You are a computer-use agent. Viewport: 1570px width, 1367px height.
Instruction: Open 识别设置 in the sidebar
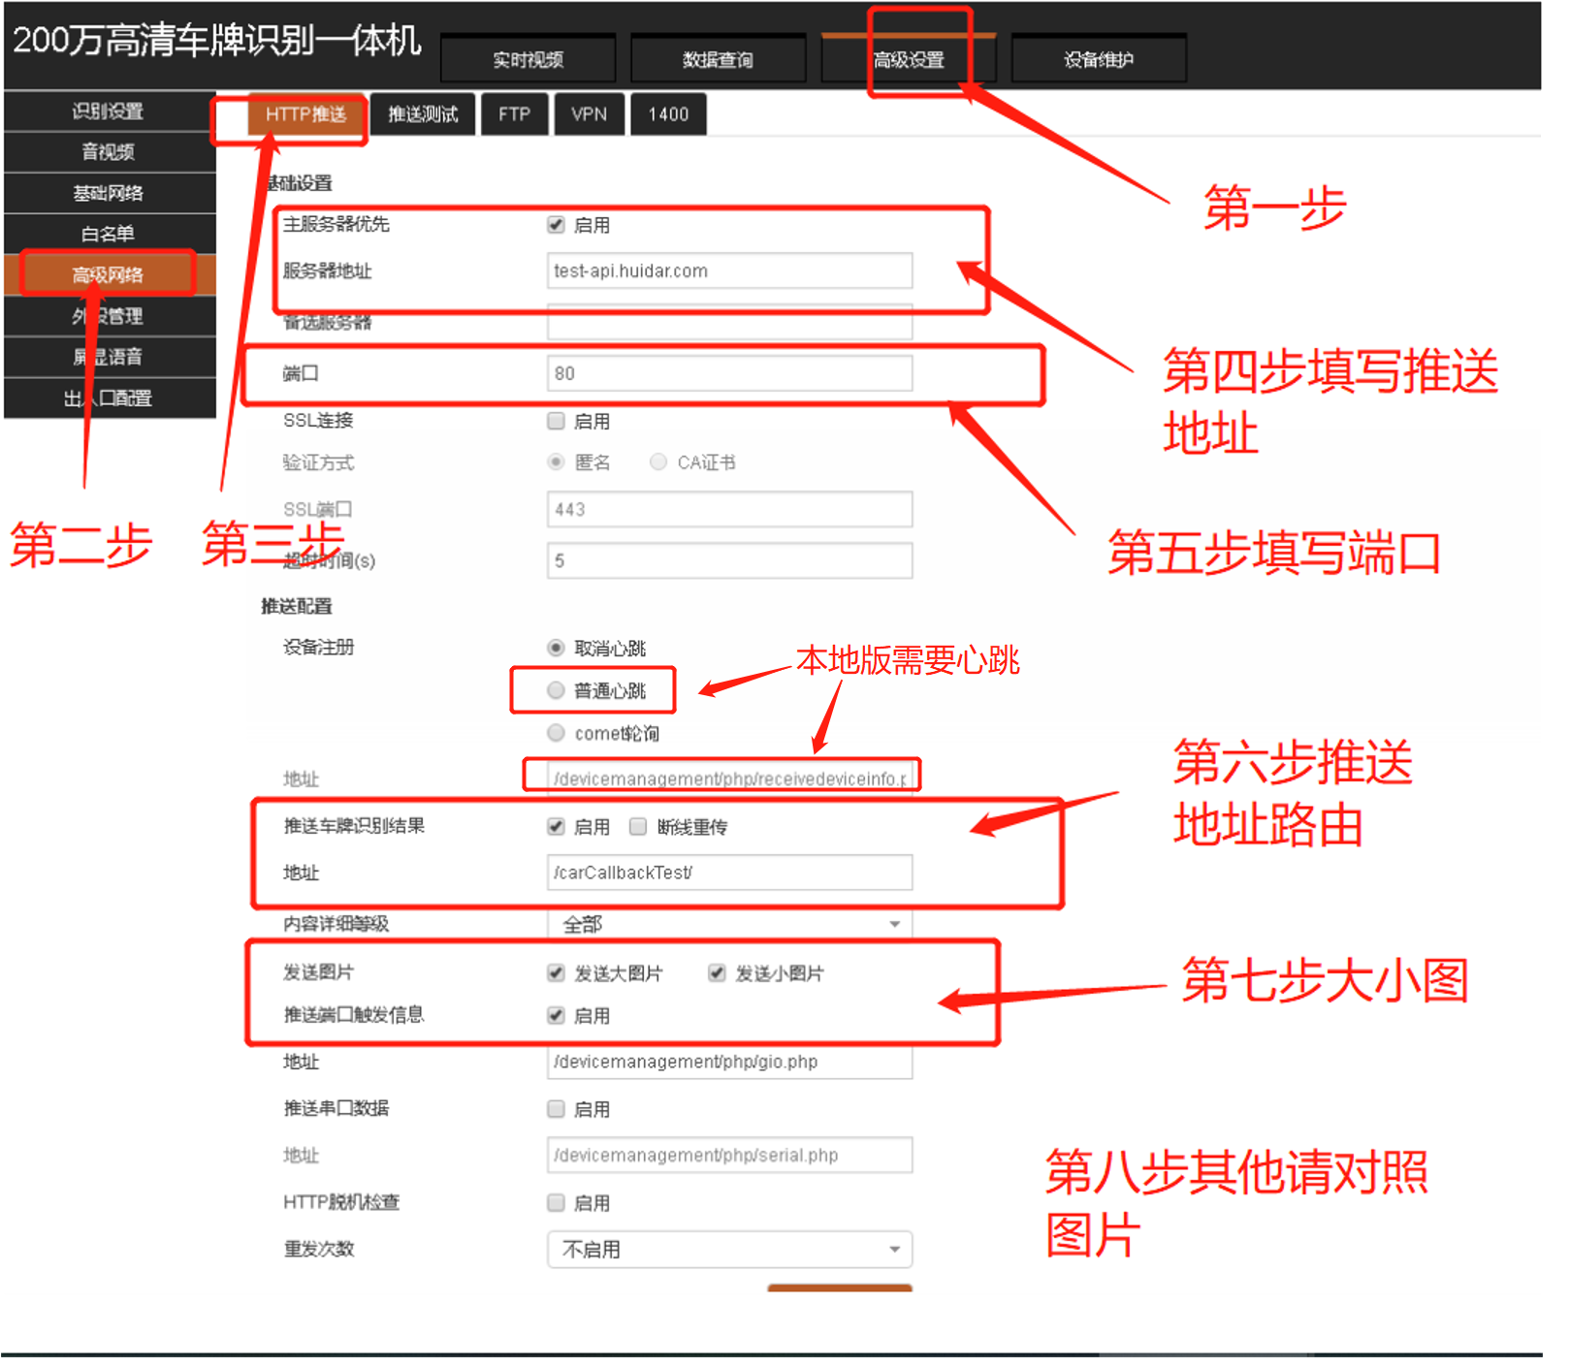(x=109, y=111)
